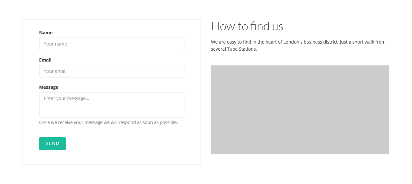The height and width of the screenshot is (184, 412).
Task: Focus the 'Your name' input field
Action: (x=112, y=44)
